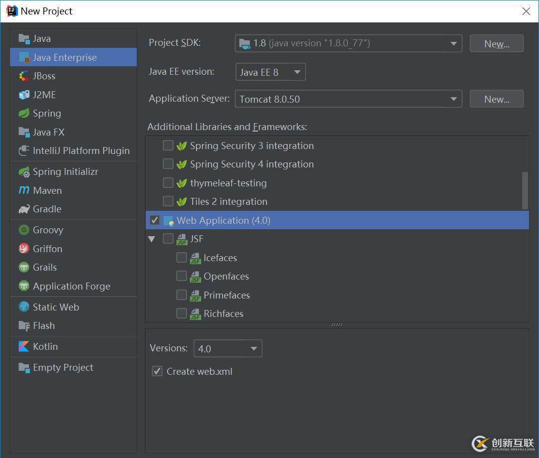Screen dimensions: 539x458
Task: Open the Project SDK dropdown
Action: (348, 43)
